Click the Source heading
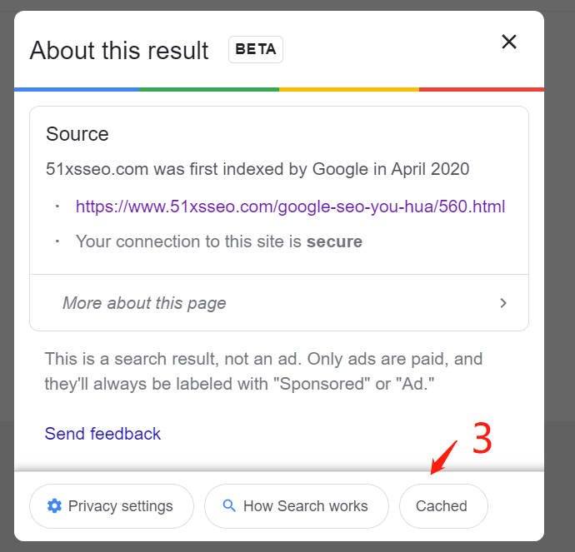This screenshot has width=575, height=552. pyautogui.click(x=77, y=135)
